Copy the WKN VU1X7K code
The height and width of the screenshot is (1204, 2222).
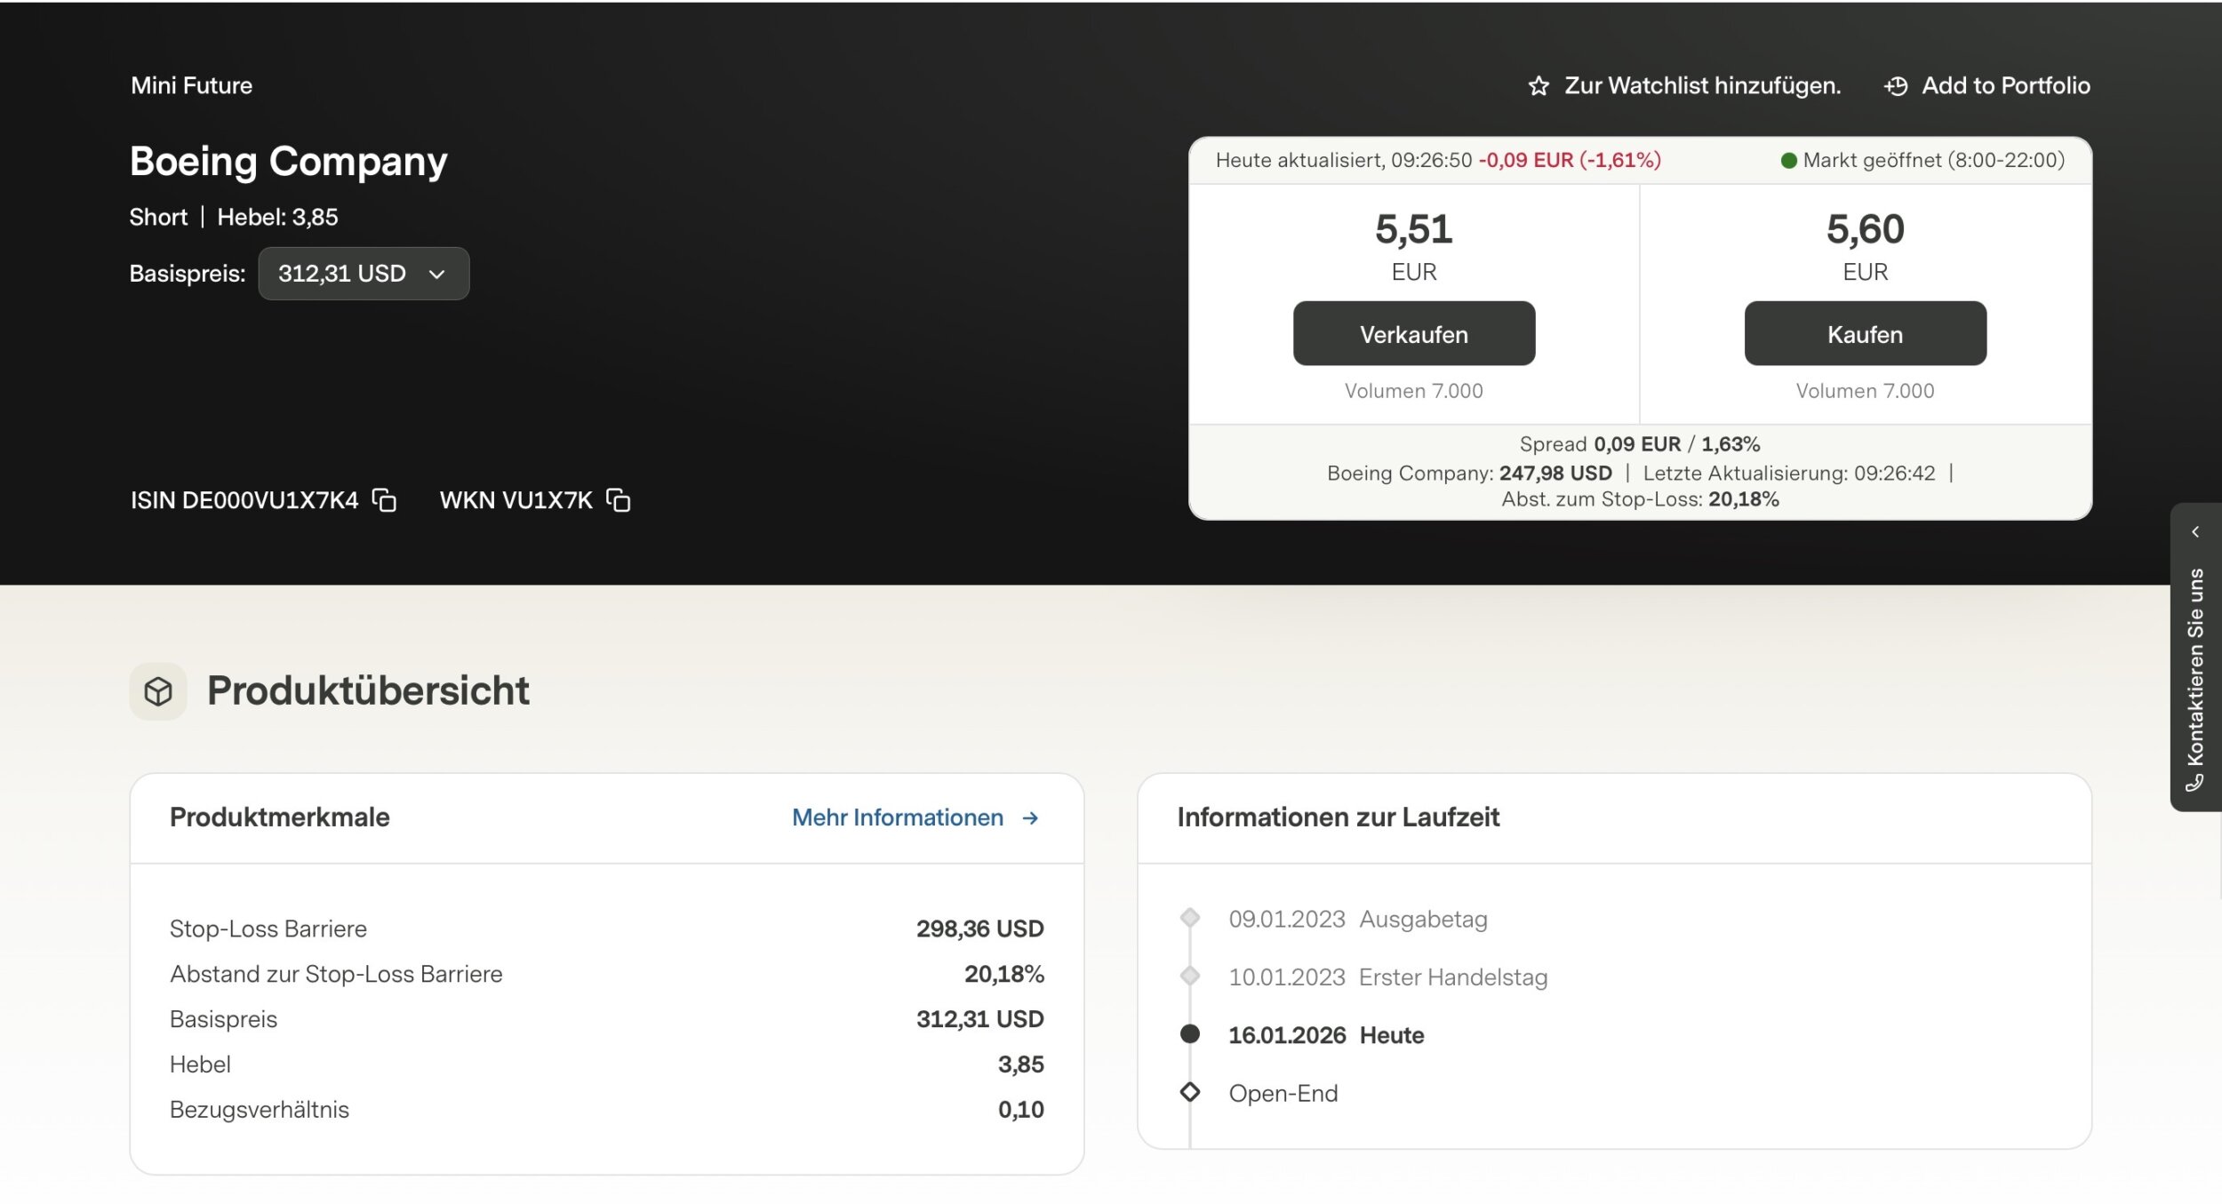click(x=619, y=500)
